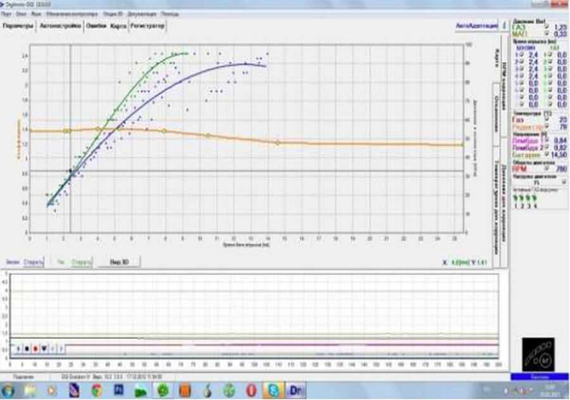The image size is (570, 400).
Task: Click the first green gas injector indicator
Action: 514,197
